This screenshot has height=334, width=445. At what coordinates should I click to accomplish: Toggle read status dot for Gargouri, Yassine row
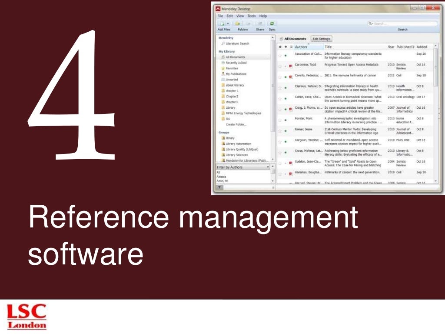[286, 142]
